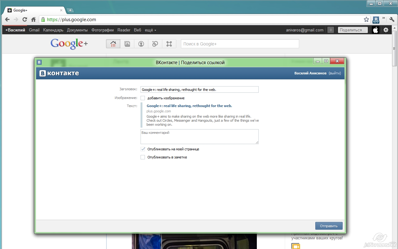Click the Отправить button
The image size is (398, 249).
pyautogui.click(x=329, y=226)
